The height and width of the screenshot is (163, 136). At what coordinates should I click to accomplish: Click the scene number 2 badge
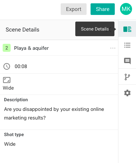point(7,48)
